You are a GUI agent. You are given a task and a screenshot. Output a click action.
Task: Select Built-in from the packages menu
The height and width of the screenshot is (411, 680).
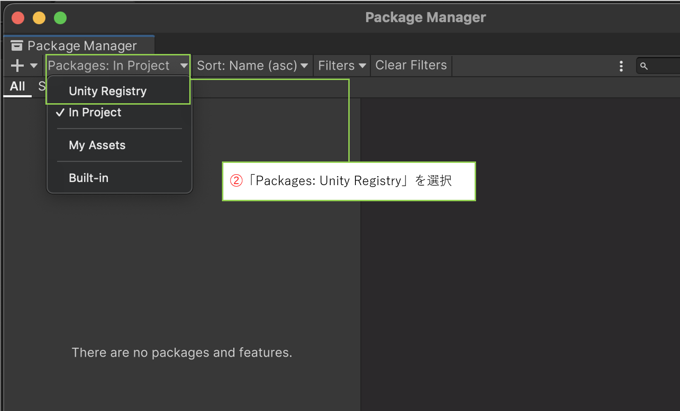(x=88, y=178)
